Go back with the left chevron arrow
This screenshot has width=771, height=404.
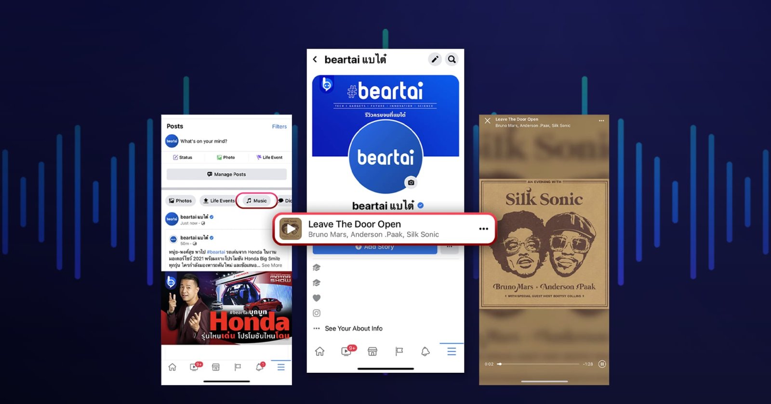[x=315, y=59]
